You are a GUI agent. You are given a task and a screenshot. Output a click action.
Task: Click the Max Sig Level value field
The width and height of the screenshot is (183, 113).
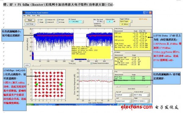pos(98,22)
